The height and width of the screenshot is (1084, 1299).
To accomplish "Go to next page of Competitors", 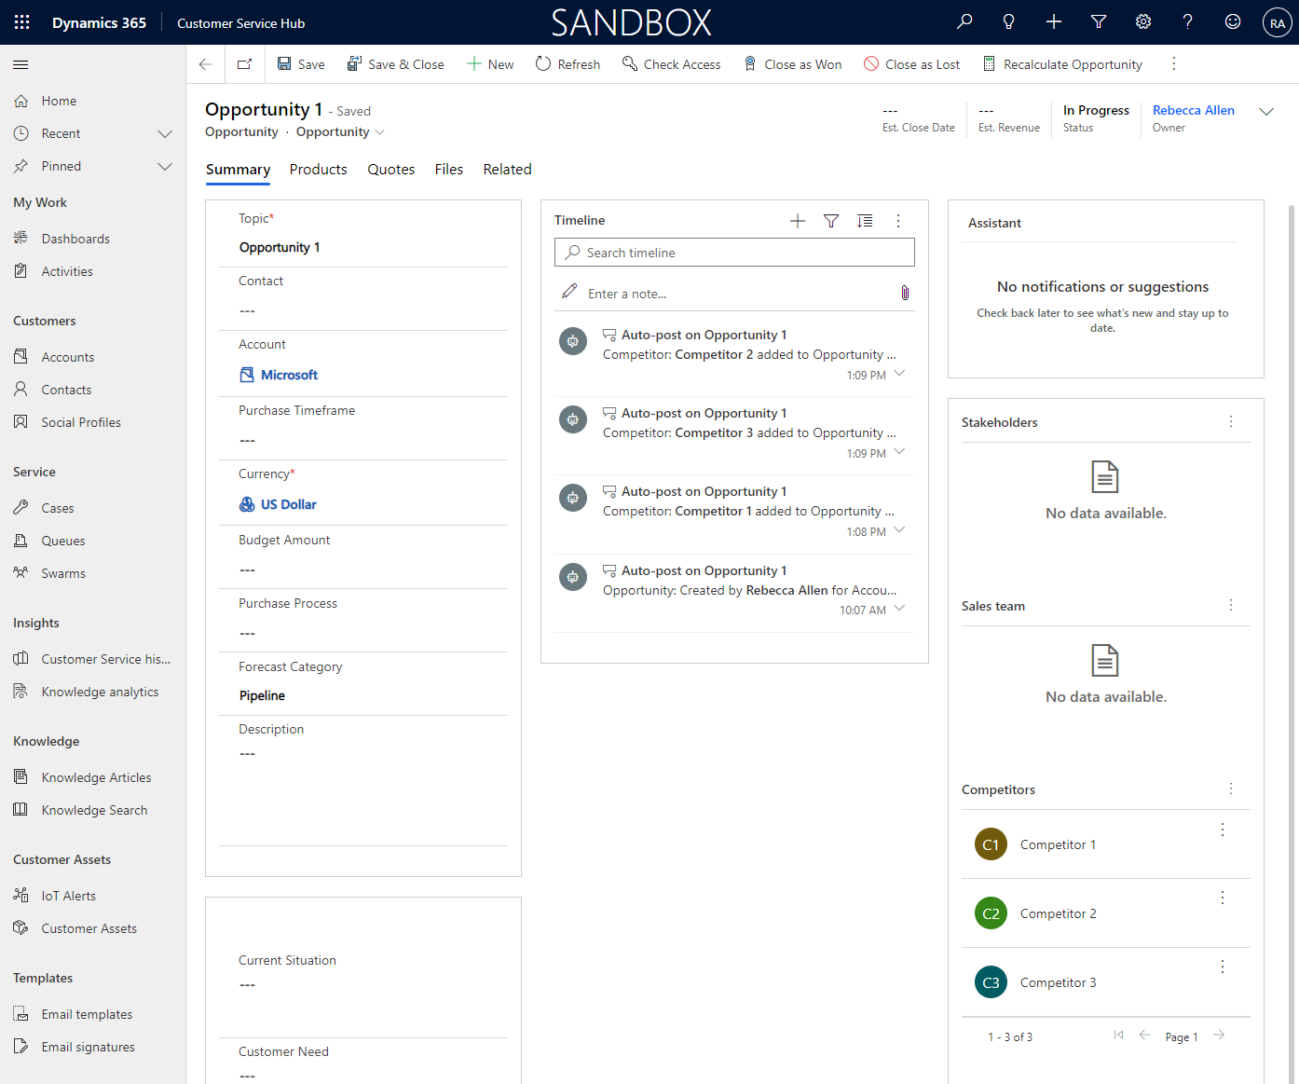I will [1219, 1036].
